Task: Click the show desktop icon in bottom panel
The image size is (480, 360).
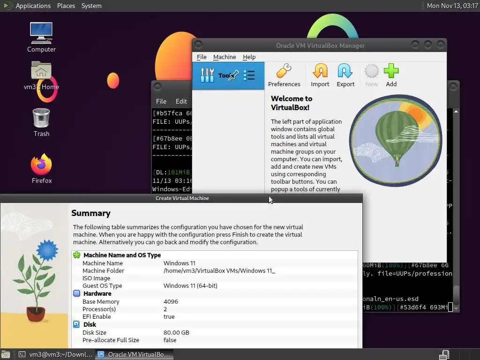Action: [x=6, y=354]
